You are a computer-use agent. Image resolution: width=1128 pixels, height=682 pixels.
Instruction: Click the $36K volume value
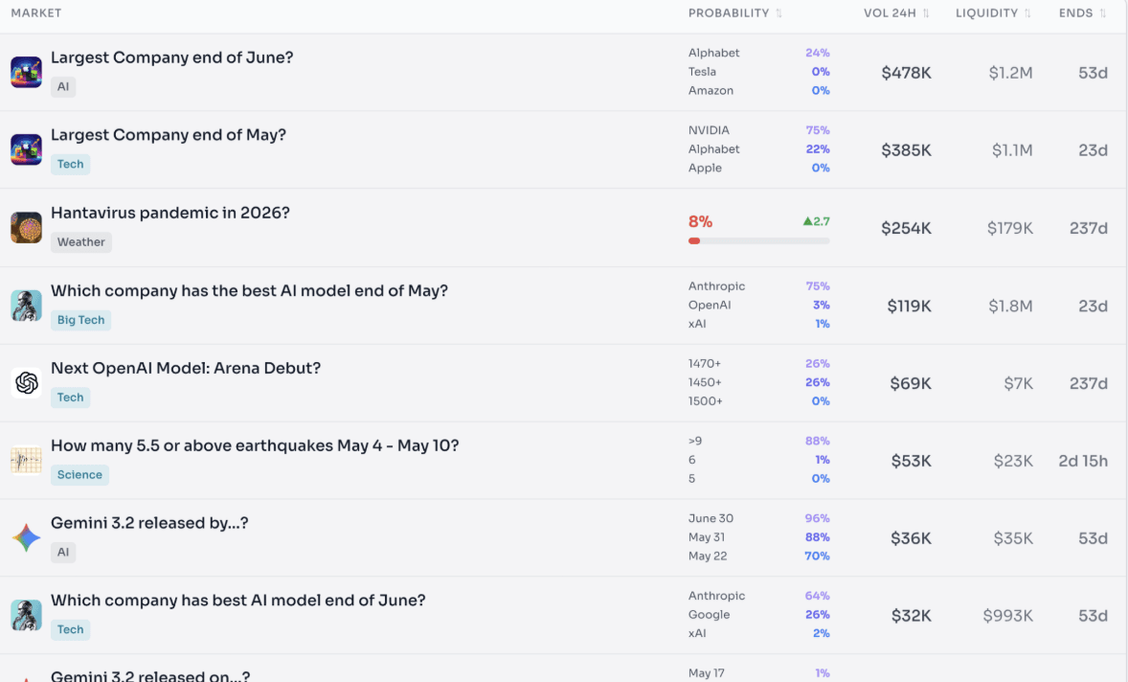click(911, 538)
